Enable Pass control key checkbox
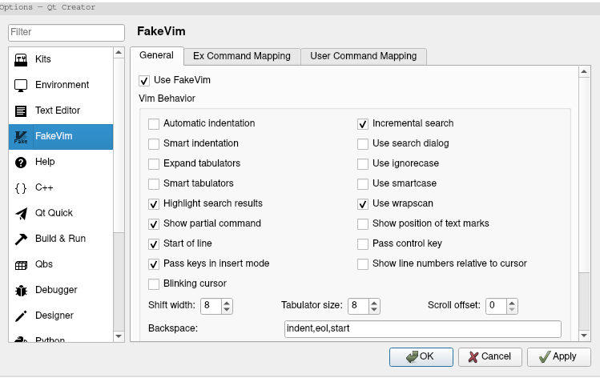 point(363,244)
